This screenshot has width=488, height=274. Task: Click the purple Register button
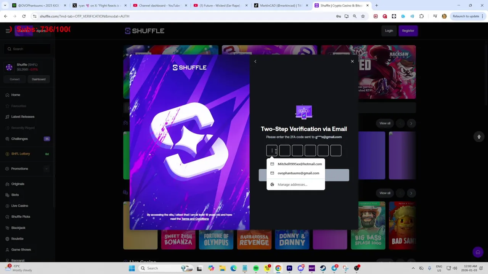tap(408, 31)
